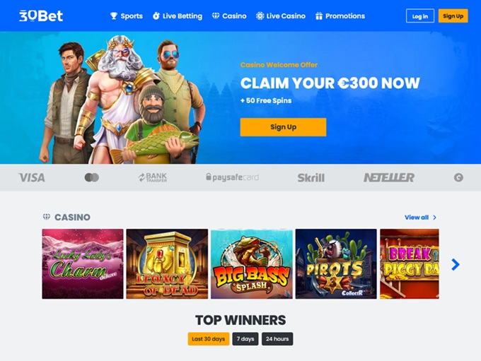
Task: Click the Skrill payment logo
Action: coord(311,178)
